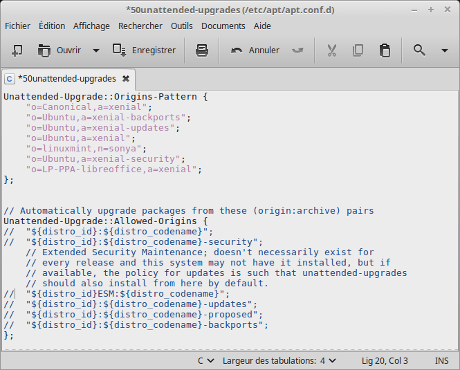
Task: Toggle the INS insert mode indicator
Action: pyautogui.click(x=441, y=360)
